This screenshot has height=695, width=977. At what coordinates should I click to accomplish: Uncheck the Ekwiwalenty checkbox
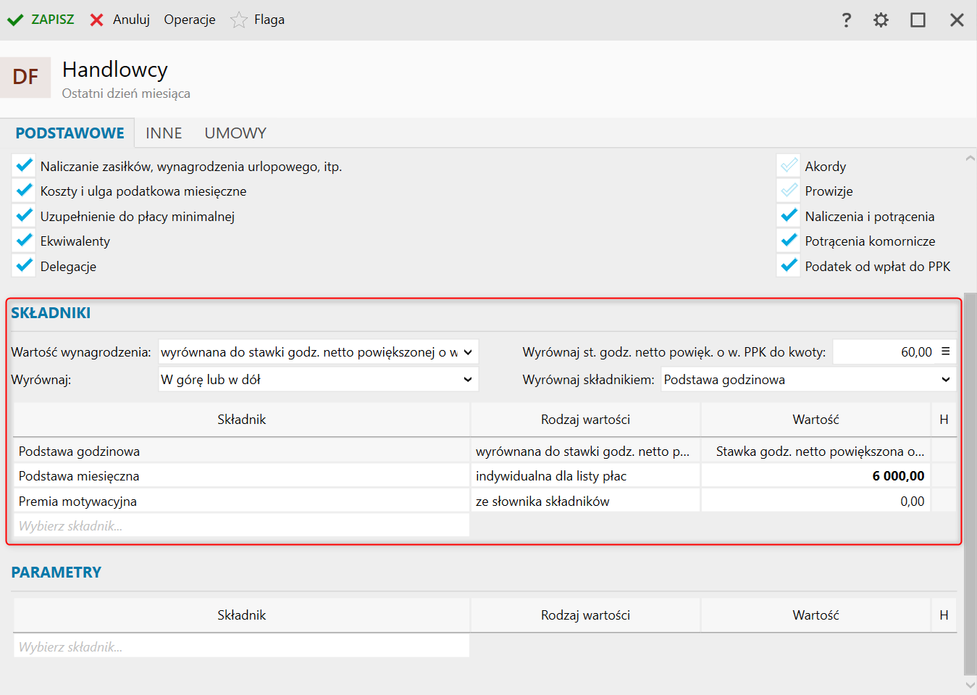[24, 241]
